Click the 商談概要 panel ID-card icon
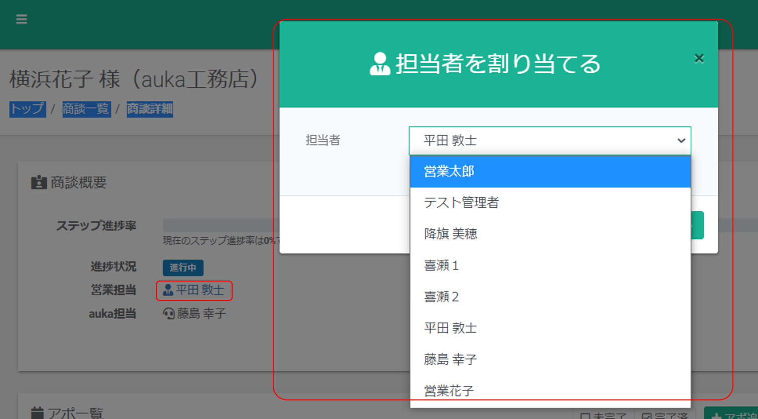Viewport: 758px width, 419px height. 39,182
